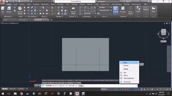Expand the Modeling panel
Image resolution: width=172 pixels, height=96 pixels.
pyautogui.click(x=8, y=17)
